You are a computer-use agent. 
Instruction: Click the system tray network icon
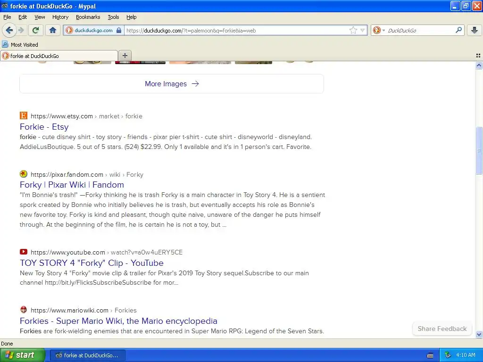click(x=448, y=355)
